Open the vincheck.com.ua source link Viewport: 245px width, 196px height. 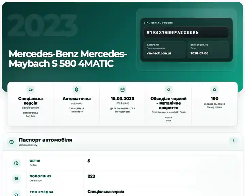click(159, 53)
